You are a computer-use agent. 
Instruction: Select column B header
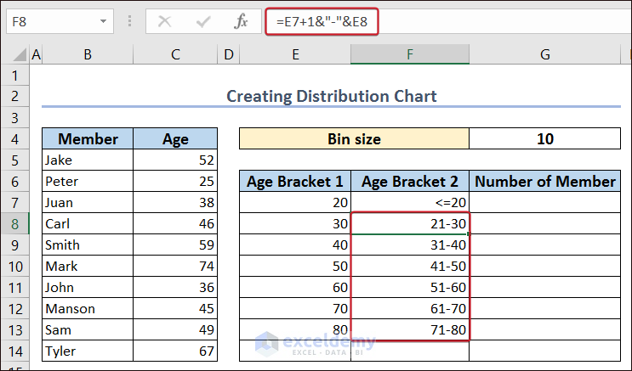click(88, 55)
